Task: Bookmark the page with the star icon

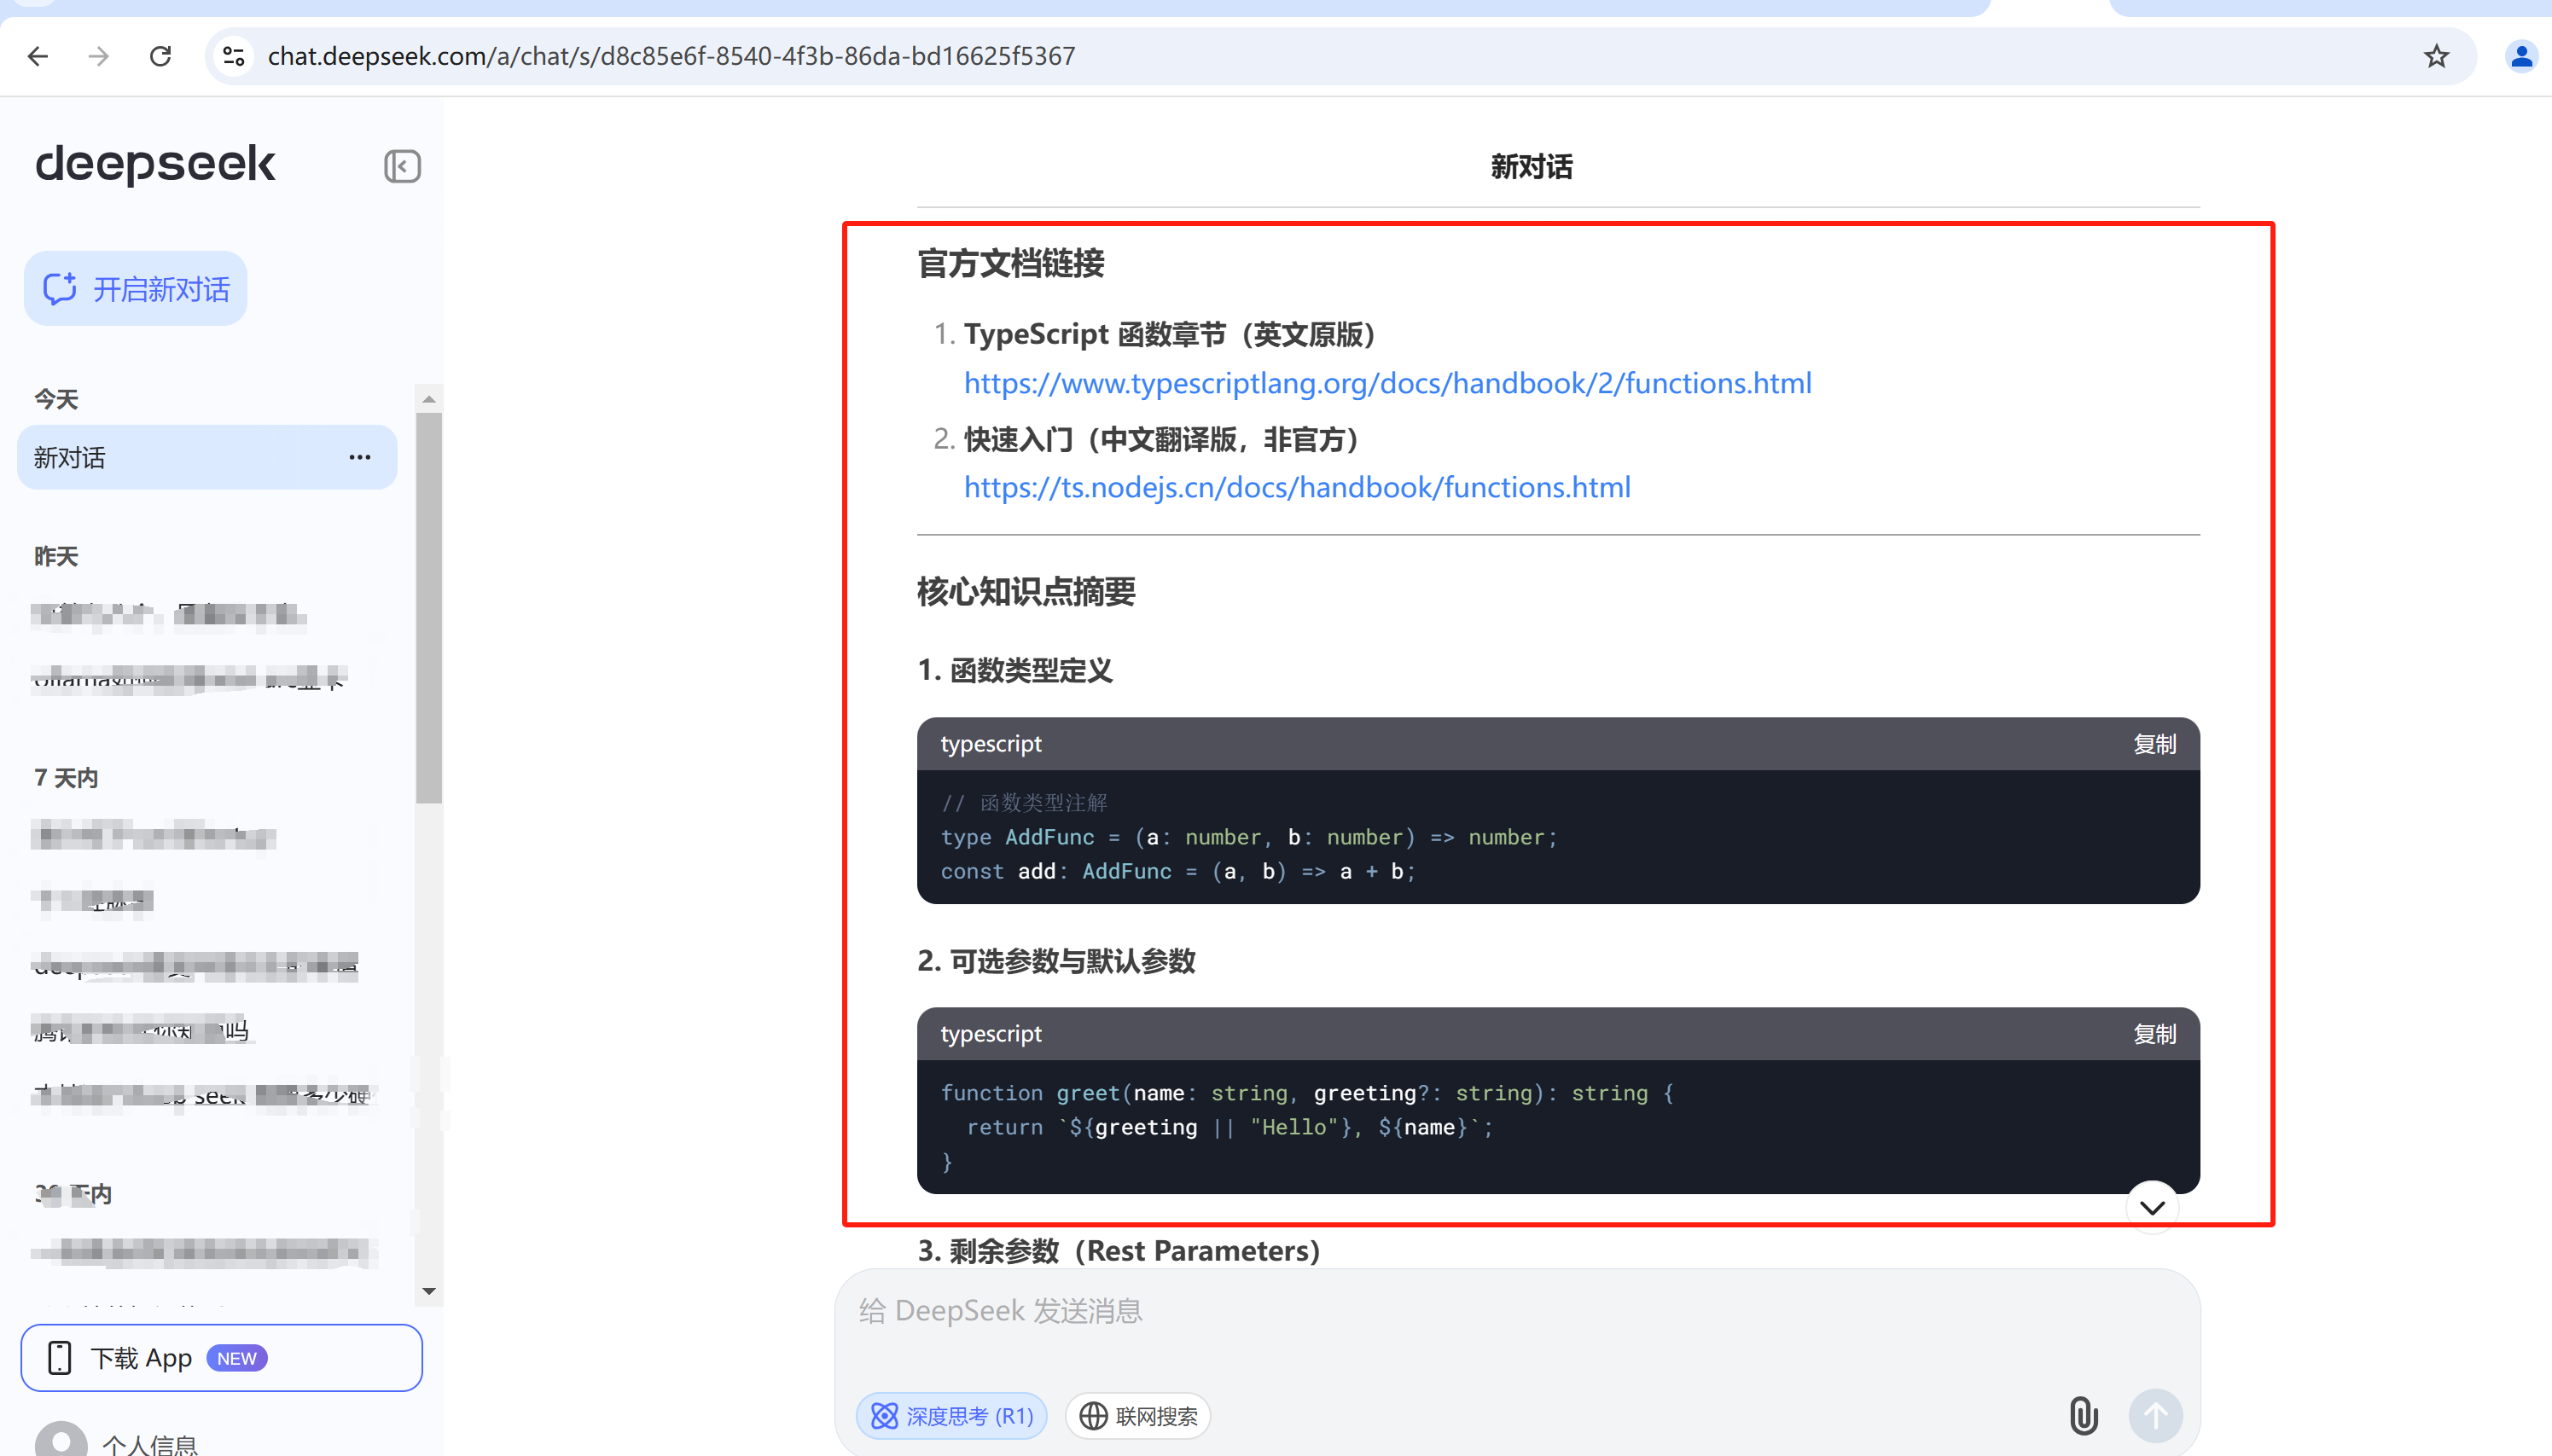Action: pos(2436,56)
